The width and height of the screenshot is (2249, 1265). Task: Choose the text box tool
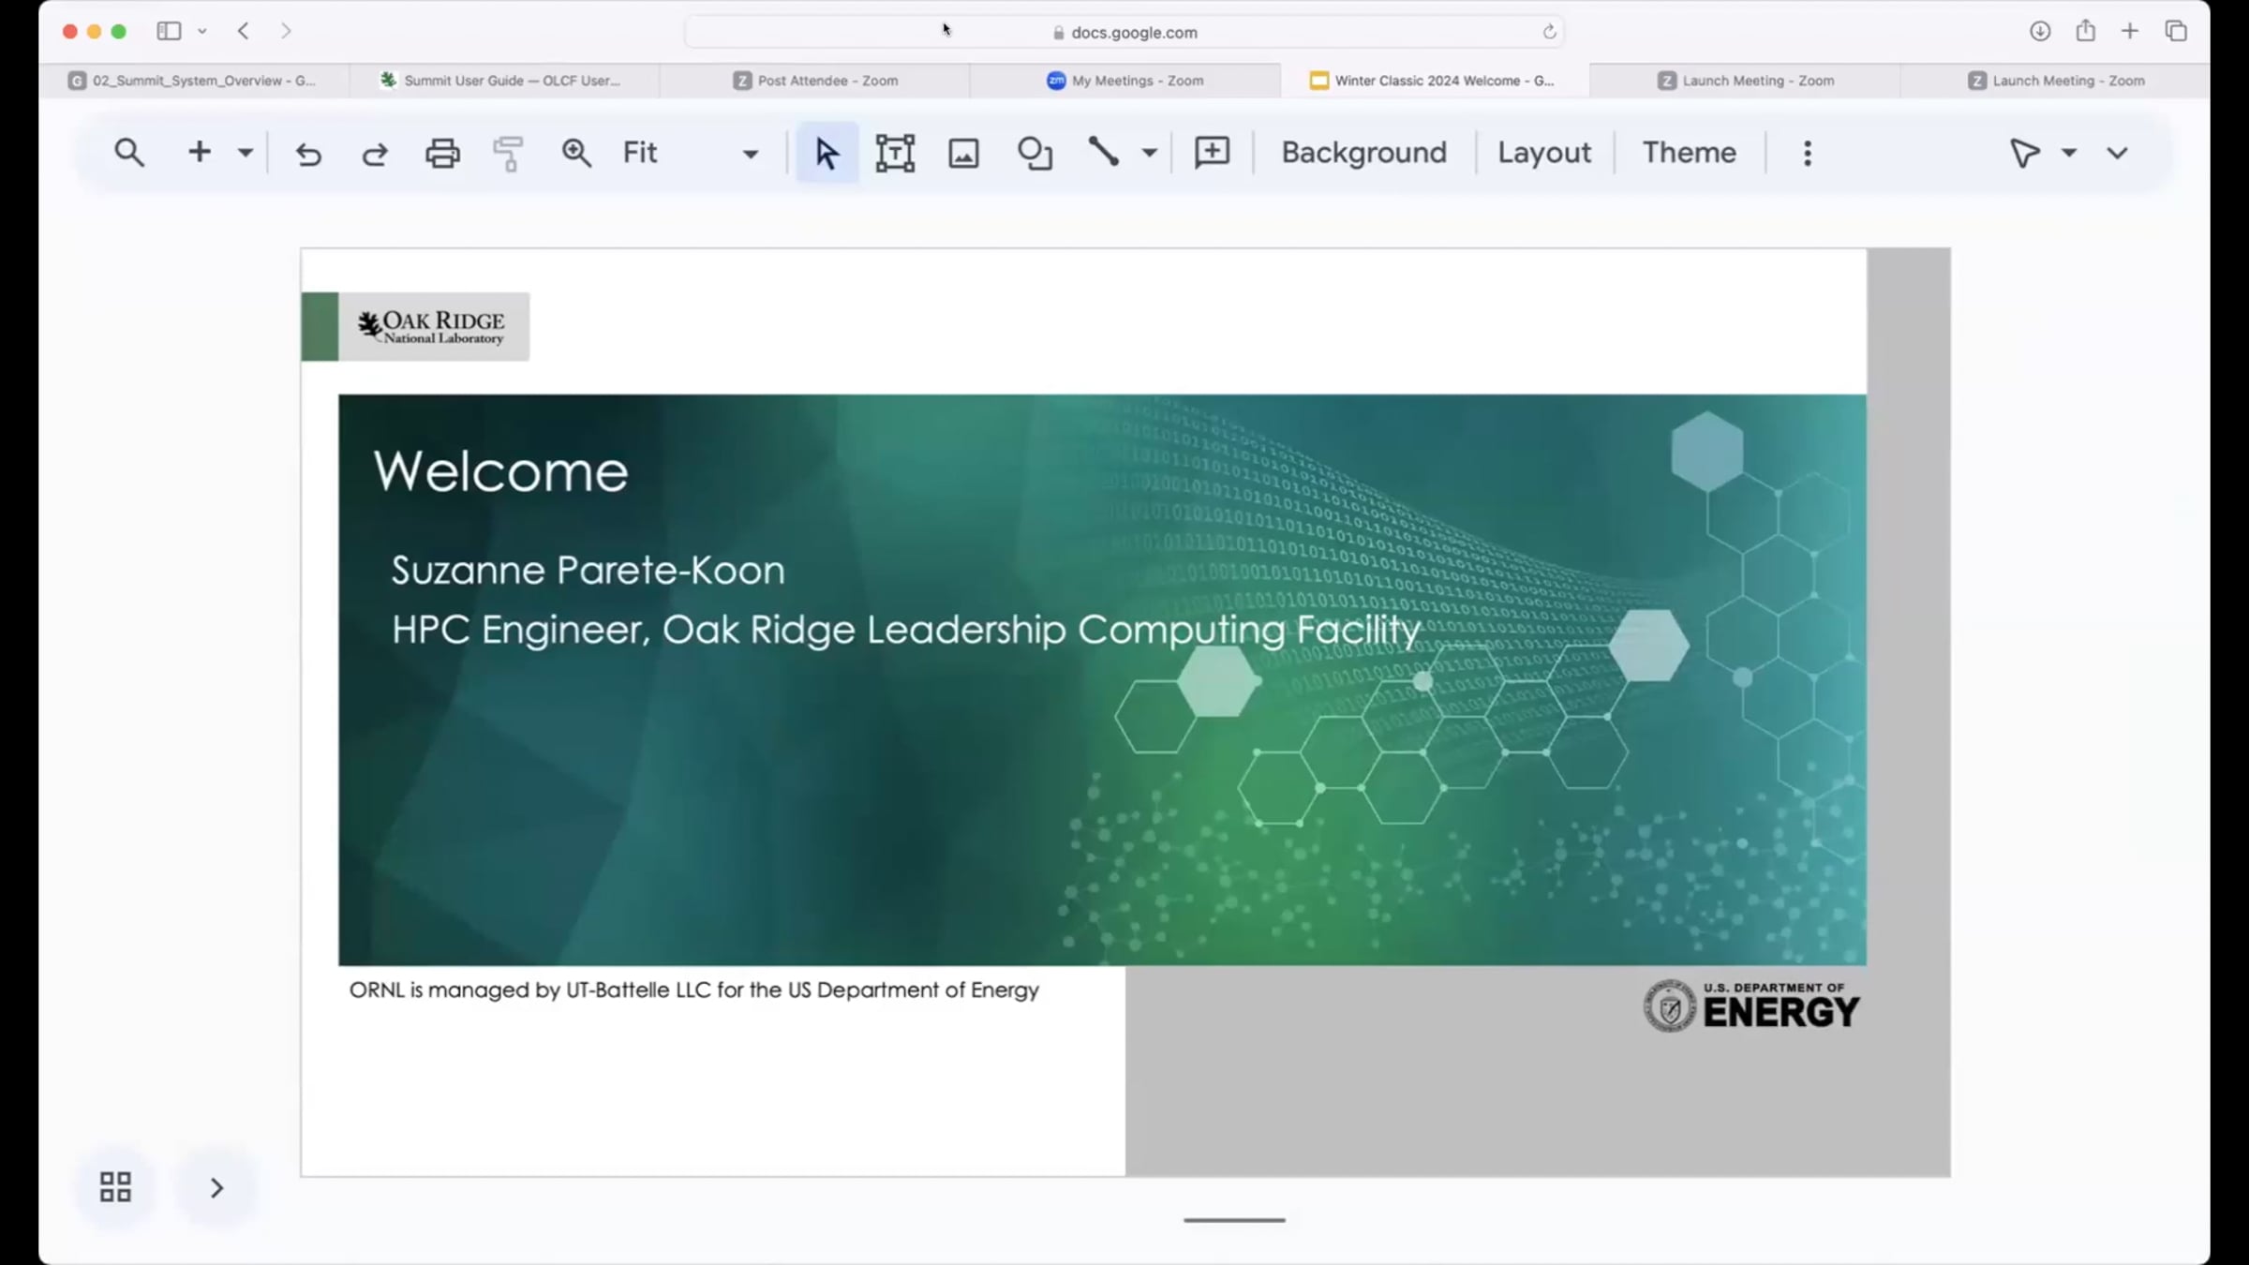(895, 153)
